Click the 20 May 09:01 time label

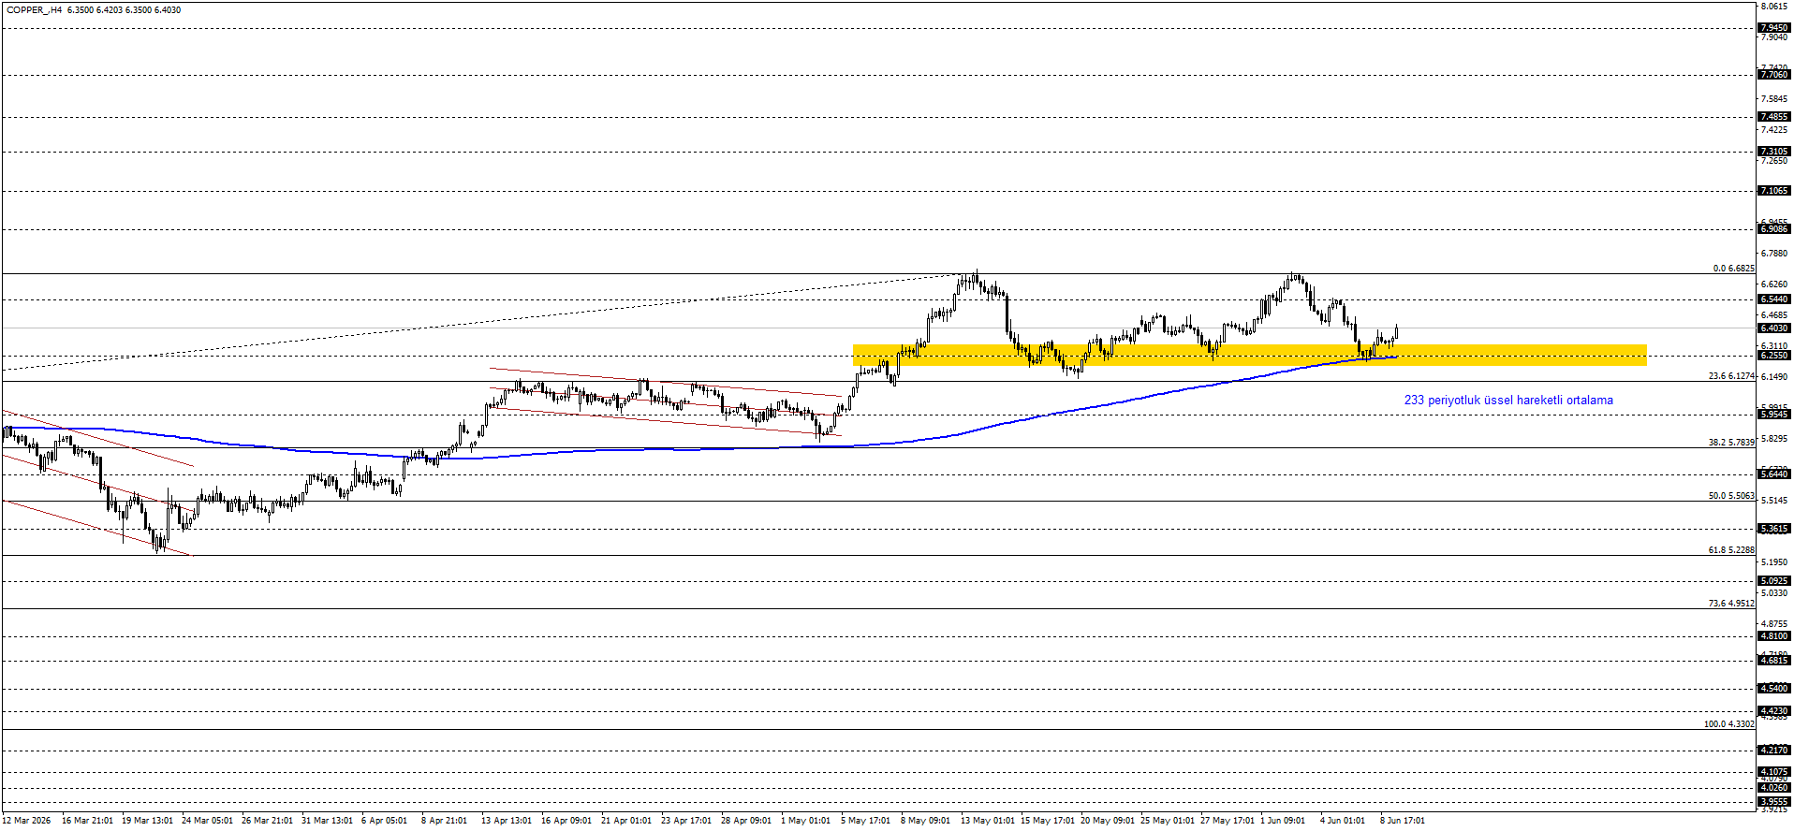pyautogui.click(x=1108, y=821)
